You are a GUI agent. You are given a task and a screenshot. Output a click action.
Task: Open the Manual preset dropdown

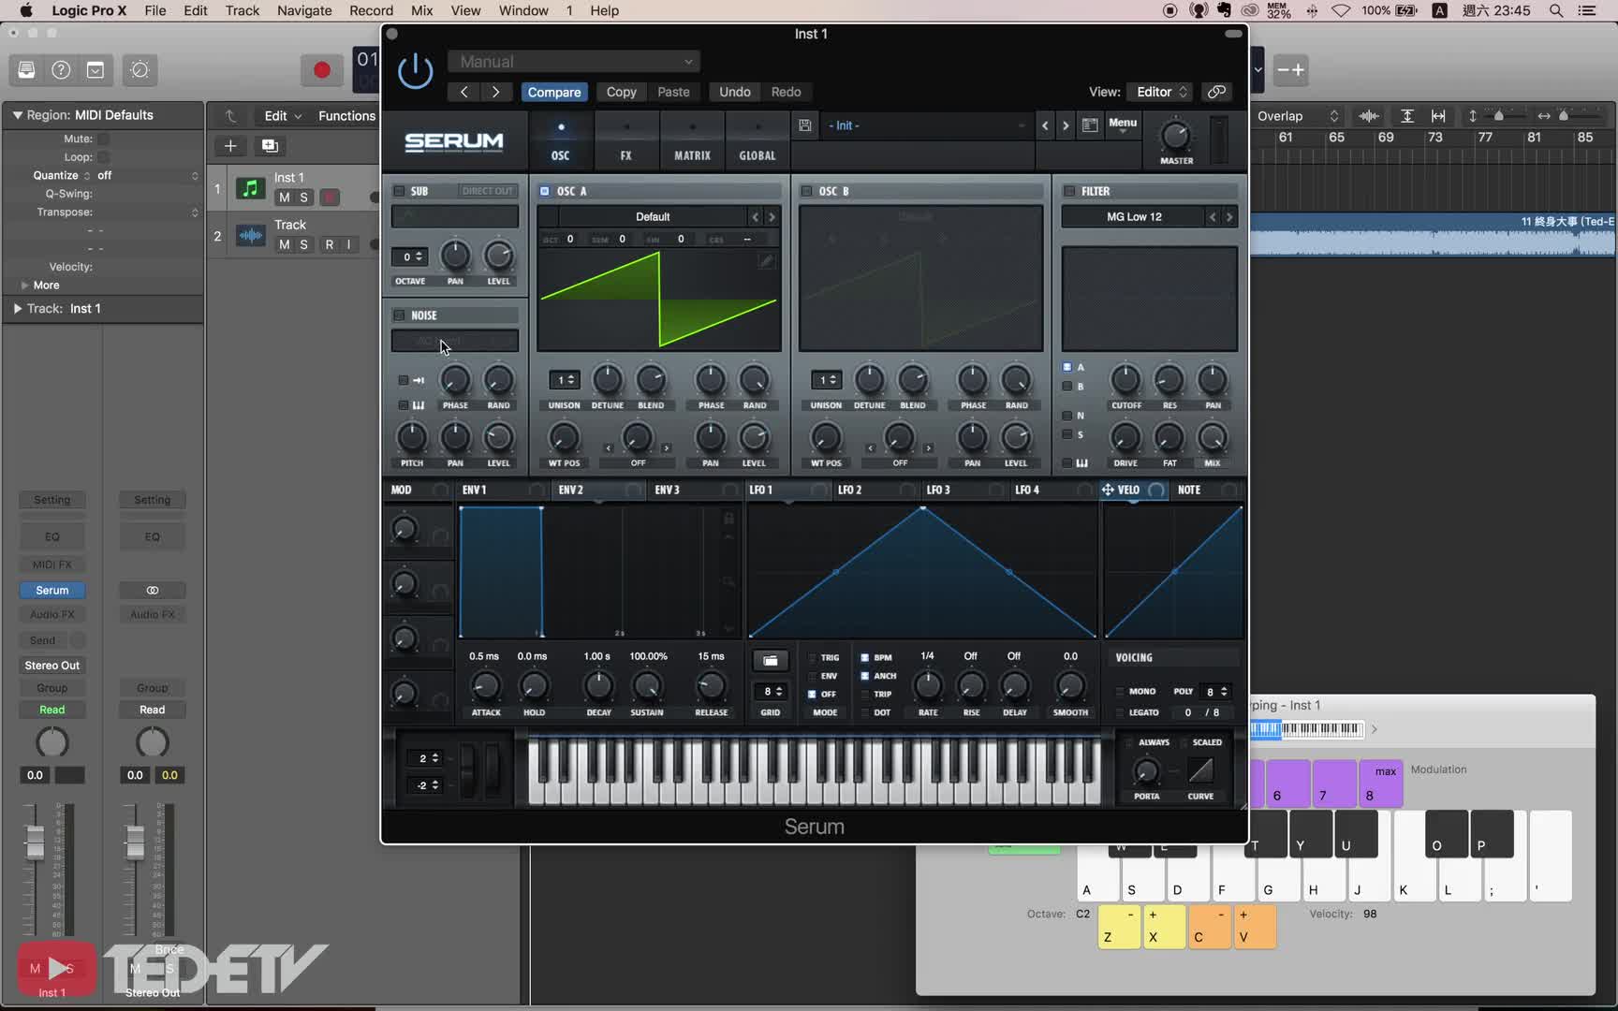[x=574, y=62]
